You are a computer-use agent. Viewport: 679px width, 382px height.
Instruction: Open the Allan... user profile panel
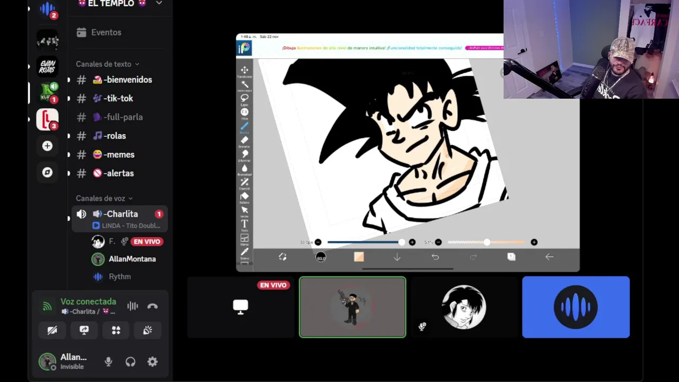(x=64, y=362)
